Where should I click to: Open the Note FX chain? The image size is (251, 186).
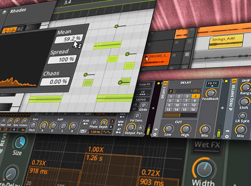pyautogui.click(x=145, y=85)
